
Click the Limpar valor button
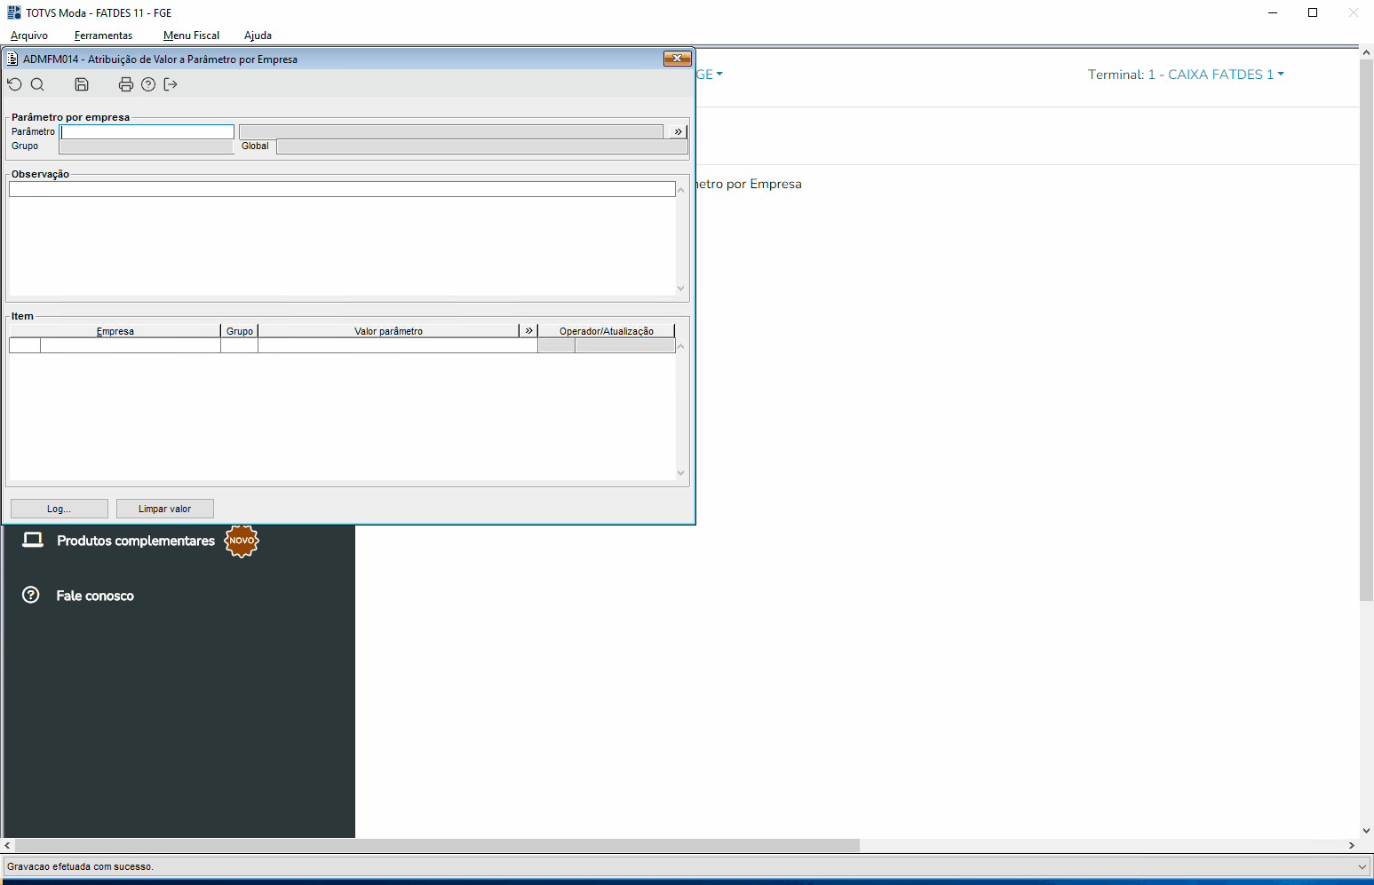165,509
